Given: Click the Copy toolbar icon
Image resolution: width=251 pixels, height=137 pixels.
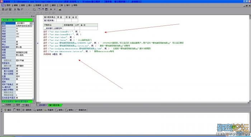Looking at the screenshot, I should [18, 9].
